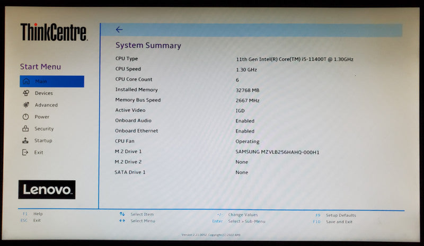
Task: Select the Operating value
Action: [x=248, y=142]
